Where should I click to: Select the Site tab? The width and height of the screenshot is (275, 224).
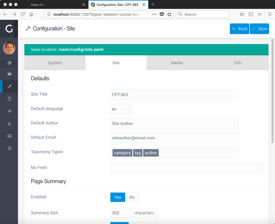[x=116, y=63]
